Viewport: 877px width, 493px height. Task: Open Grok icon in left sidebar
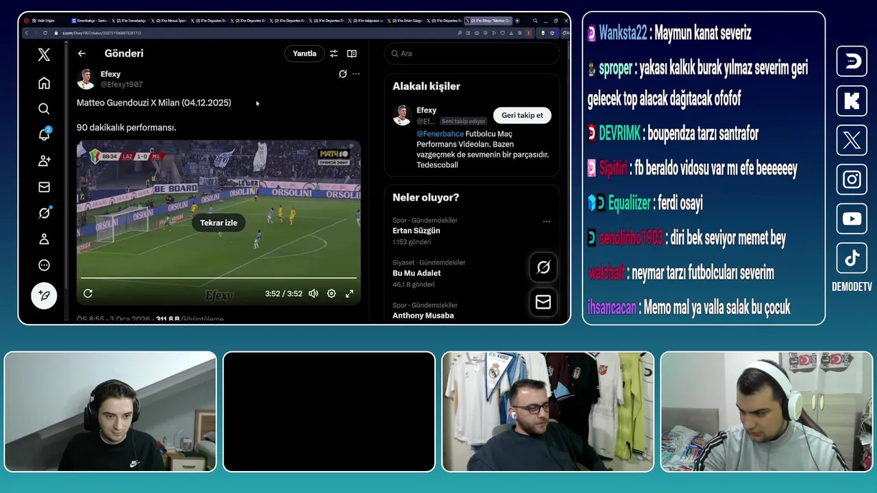[44, 213]
